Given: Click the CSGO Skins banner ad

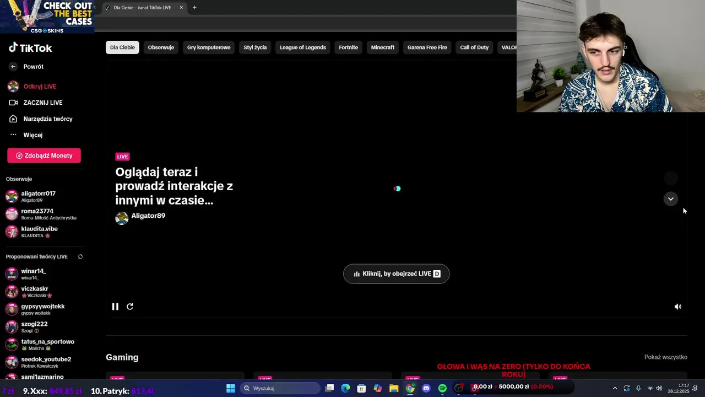Looking at the screenshot, I should 47,17.
